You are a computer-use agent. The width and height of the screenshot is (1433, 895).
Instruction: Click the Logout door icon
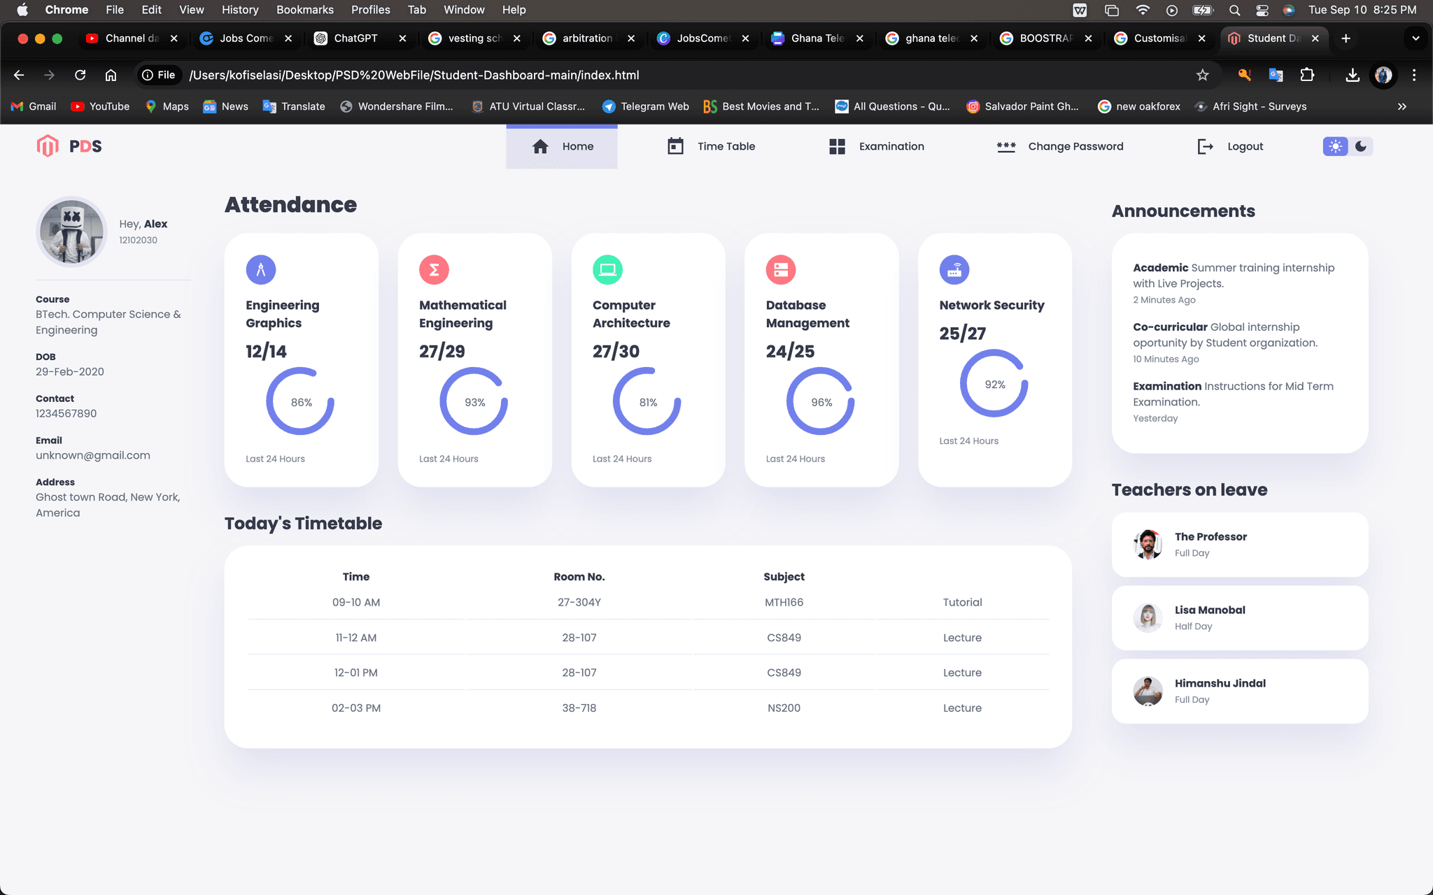(1205, 146)
